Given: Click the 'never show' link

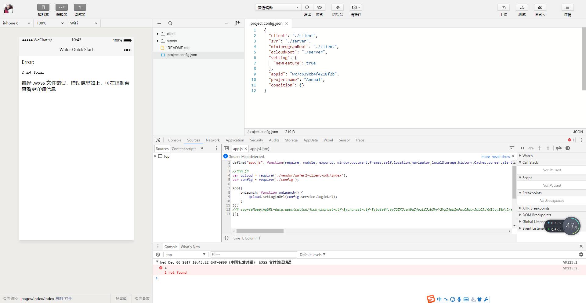Looking at the screenshot, I should pyautogui.click(x=501, y=157).
